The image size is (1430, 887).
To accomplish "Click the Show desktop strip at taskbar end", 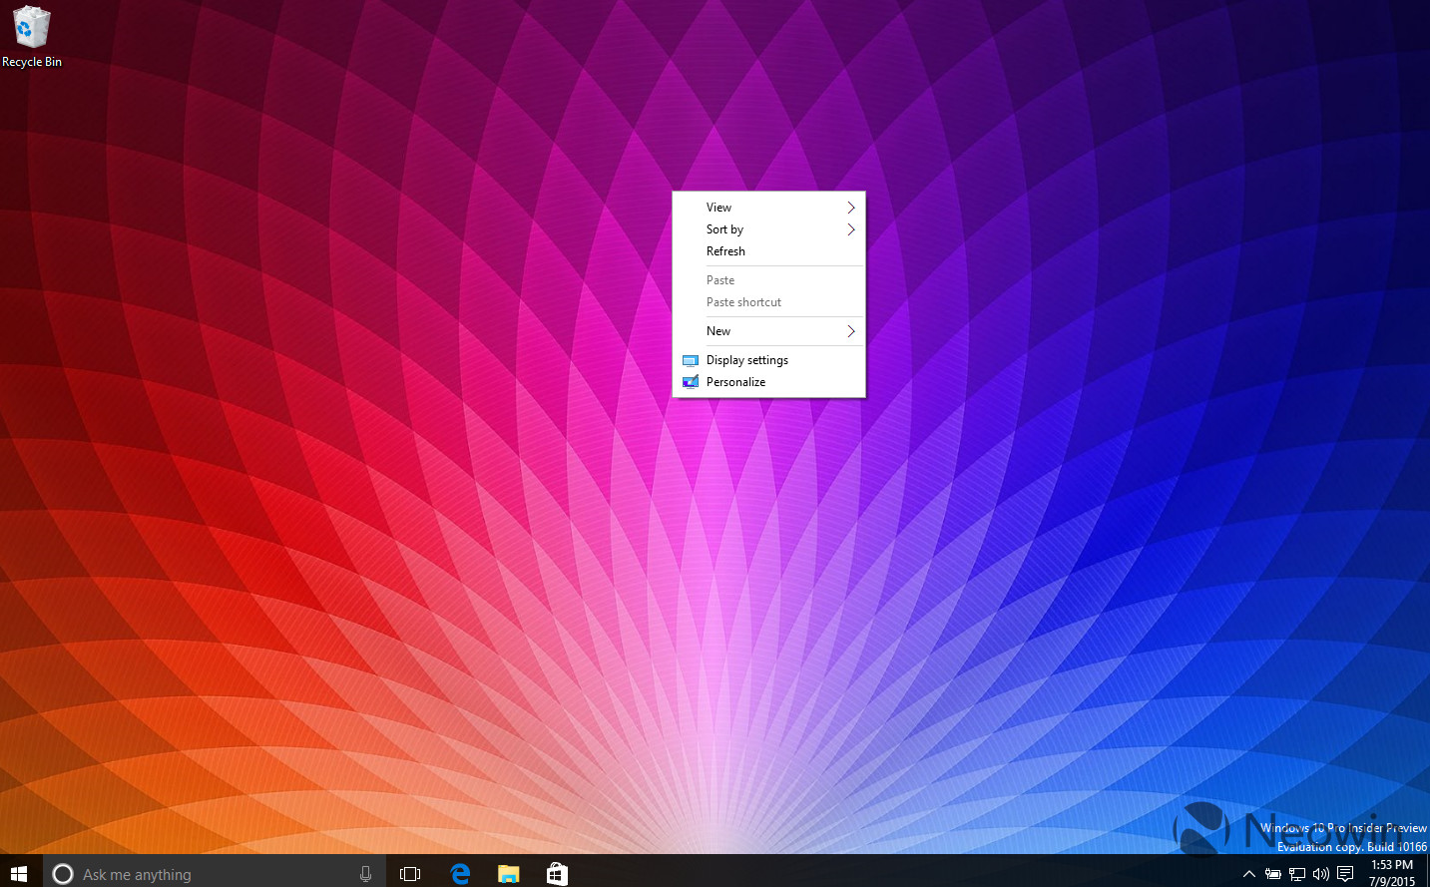I will point(1427,871).
